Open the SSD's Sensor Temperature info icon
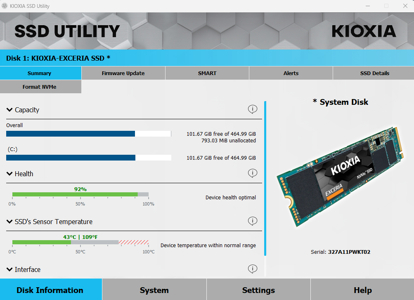Viewport: 414px width, 300px height. 253,221
